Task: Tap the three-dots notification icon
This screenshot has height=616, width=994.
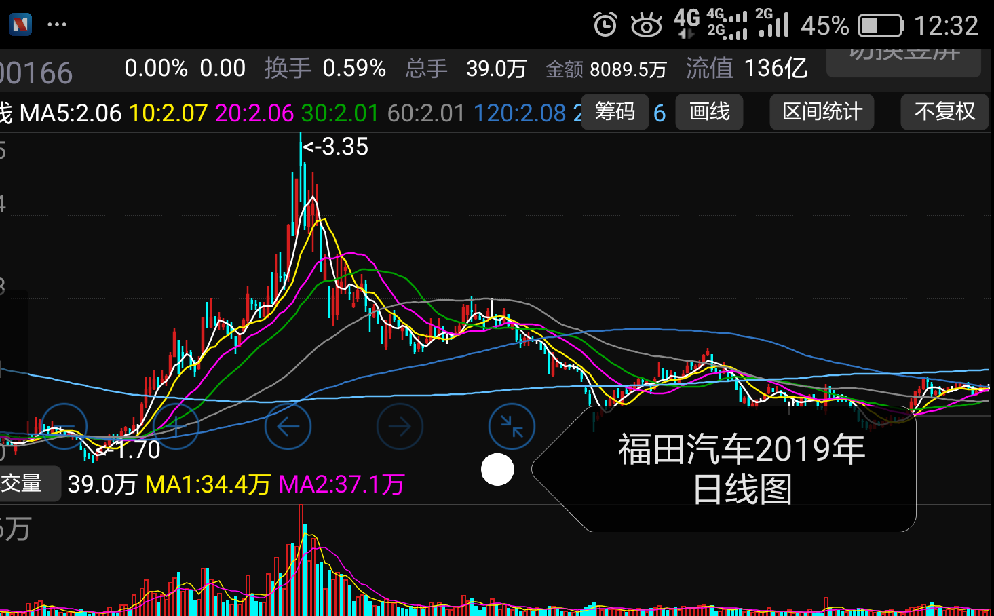Action: [57, 24]
